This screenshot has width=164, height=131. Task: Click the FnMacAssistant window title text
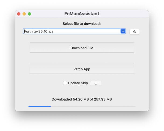pyautogui.click(x=82, y=14)
